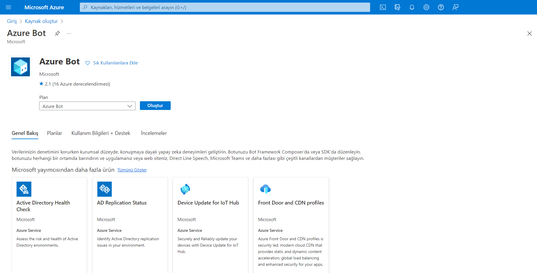Click 'Identify Active Directory replication' description text

click(128, 242)
